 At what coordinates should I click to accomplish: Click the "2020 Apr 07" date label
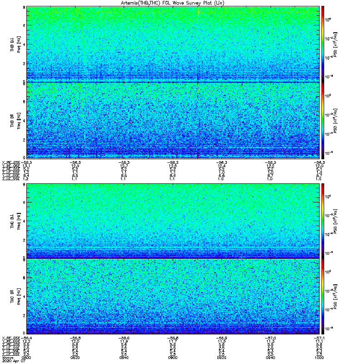[14, 361]
